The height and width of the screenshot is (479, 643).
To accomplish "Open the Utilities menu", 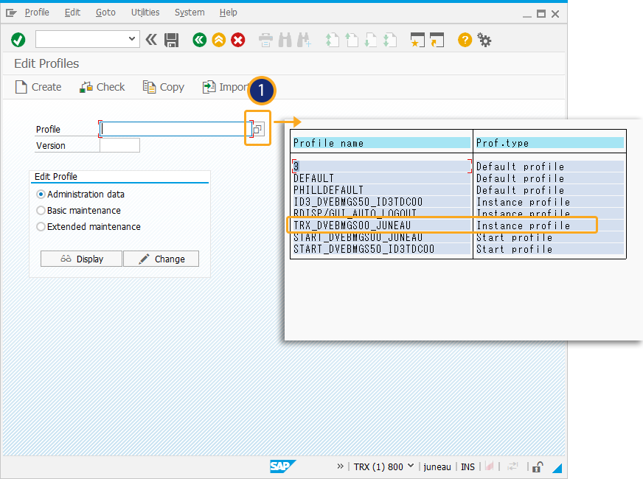I will pos(145,13).
